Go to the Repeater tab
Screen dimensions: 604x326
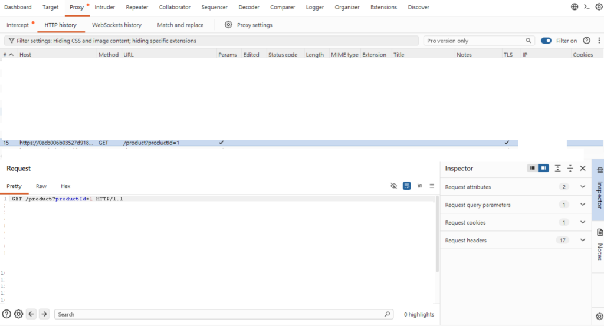(x=137, y=7)
